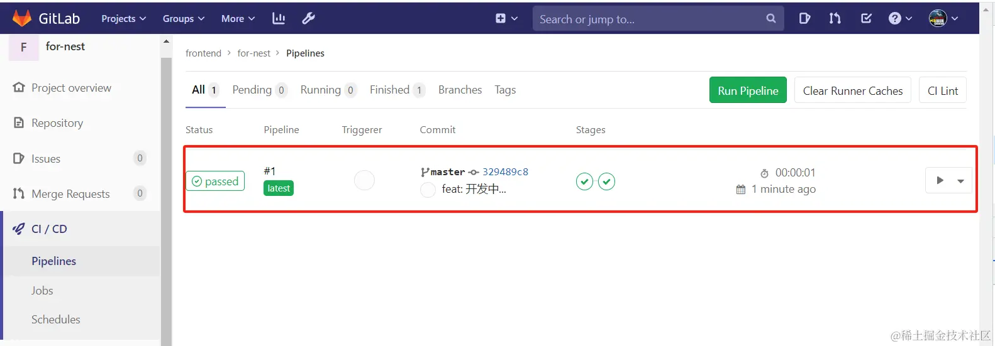Image resolution: width=995 pixels, height=346 pixels.
Task: Switch to the All pipelines tab
Action: [x=205, y=90]
